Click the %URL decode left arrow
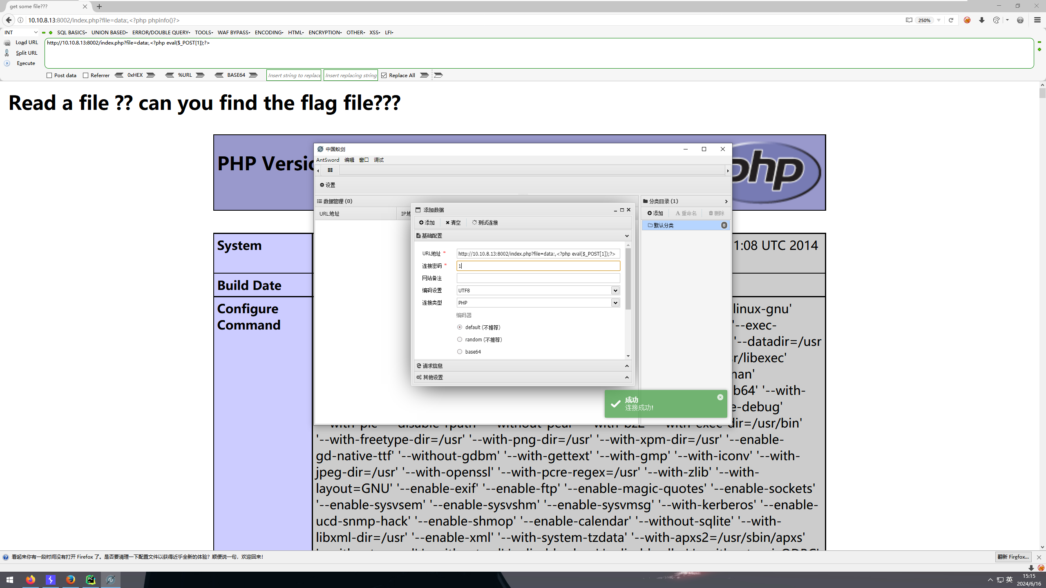 click(x=170, y=75)
